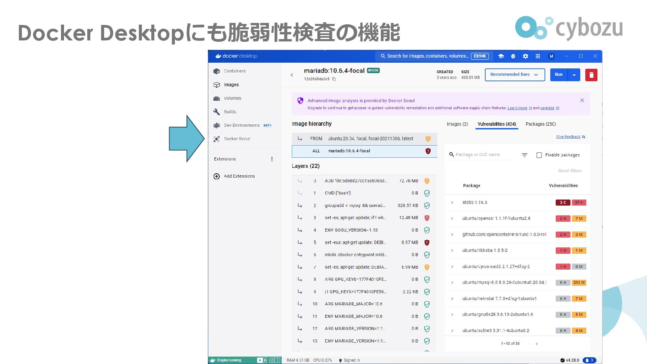This screenshot has height=364, width=647.
Task: Go to next page of vulnerabilities
Action: [x=537, y=344]
